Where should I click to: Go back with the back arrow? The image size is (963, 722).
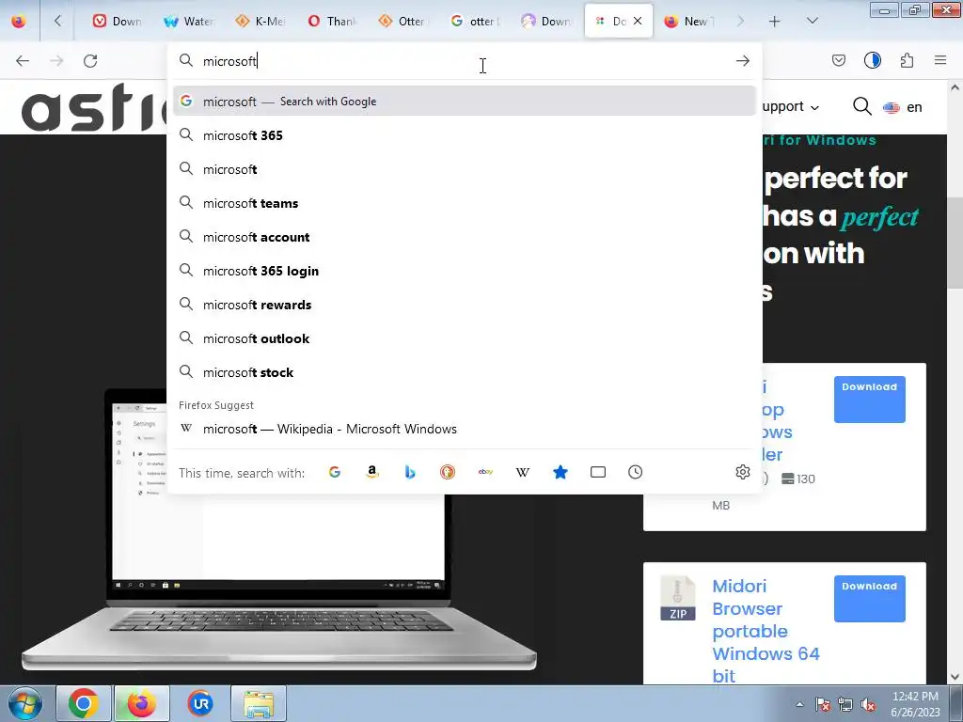point(23,61)
